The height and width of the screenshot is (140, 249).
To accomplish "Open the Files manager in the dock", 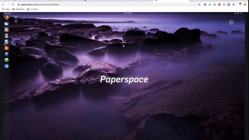I will [x=7, y=30].
